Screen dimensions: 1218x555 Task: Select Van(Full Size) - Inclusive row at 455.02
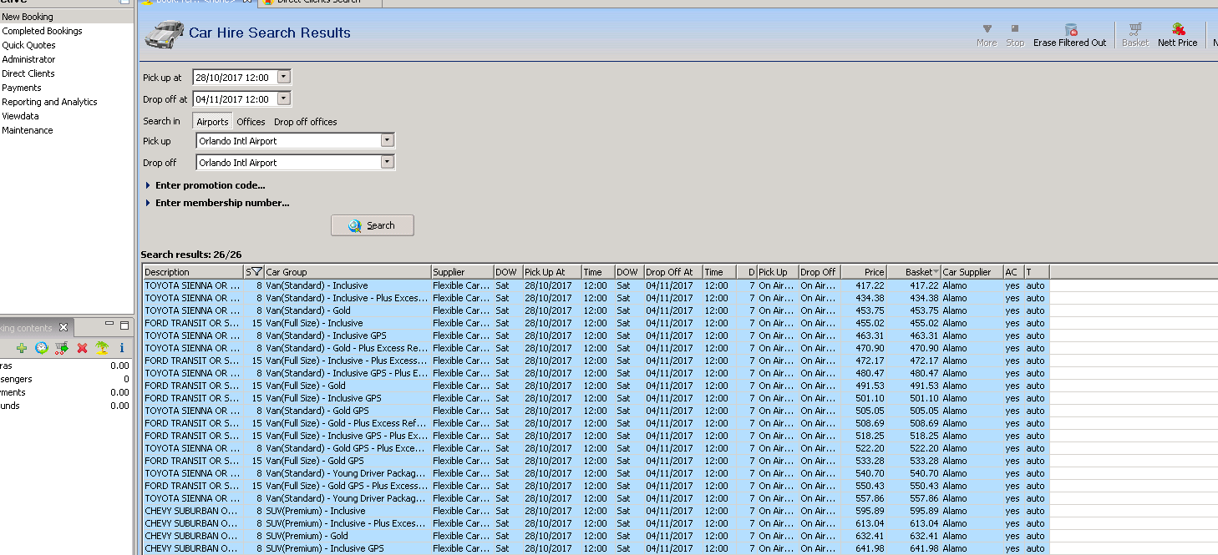(x=596, y=323)
